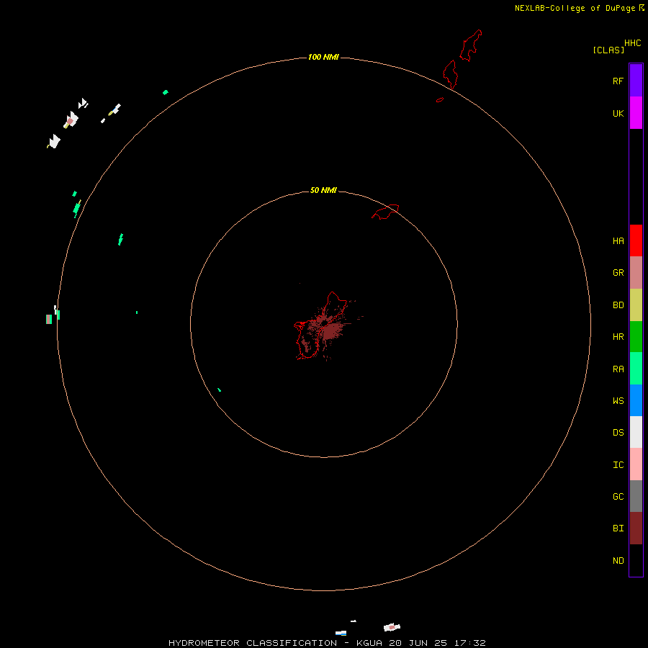648x648 pixels.
Task: Pick the RA light green legend swatch
Action: (x=636, y=369)
